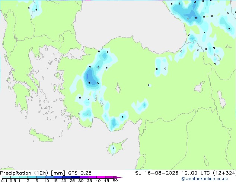Screen dimensions: 236x182
Task: Click the lightest cyan 0.1–0.5 legend swatch
Action: point(6,177)
